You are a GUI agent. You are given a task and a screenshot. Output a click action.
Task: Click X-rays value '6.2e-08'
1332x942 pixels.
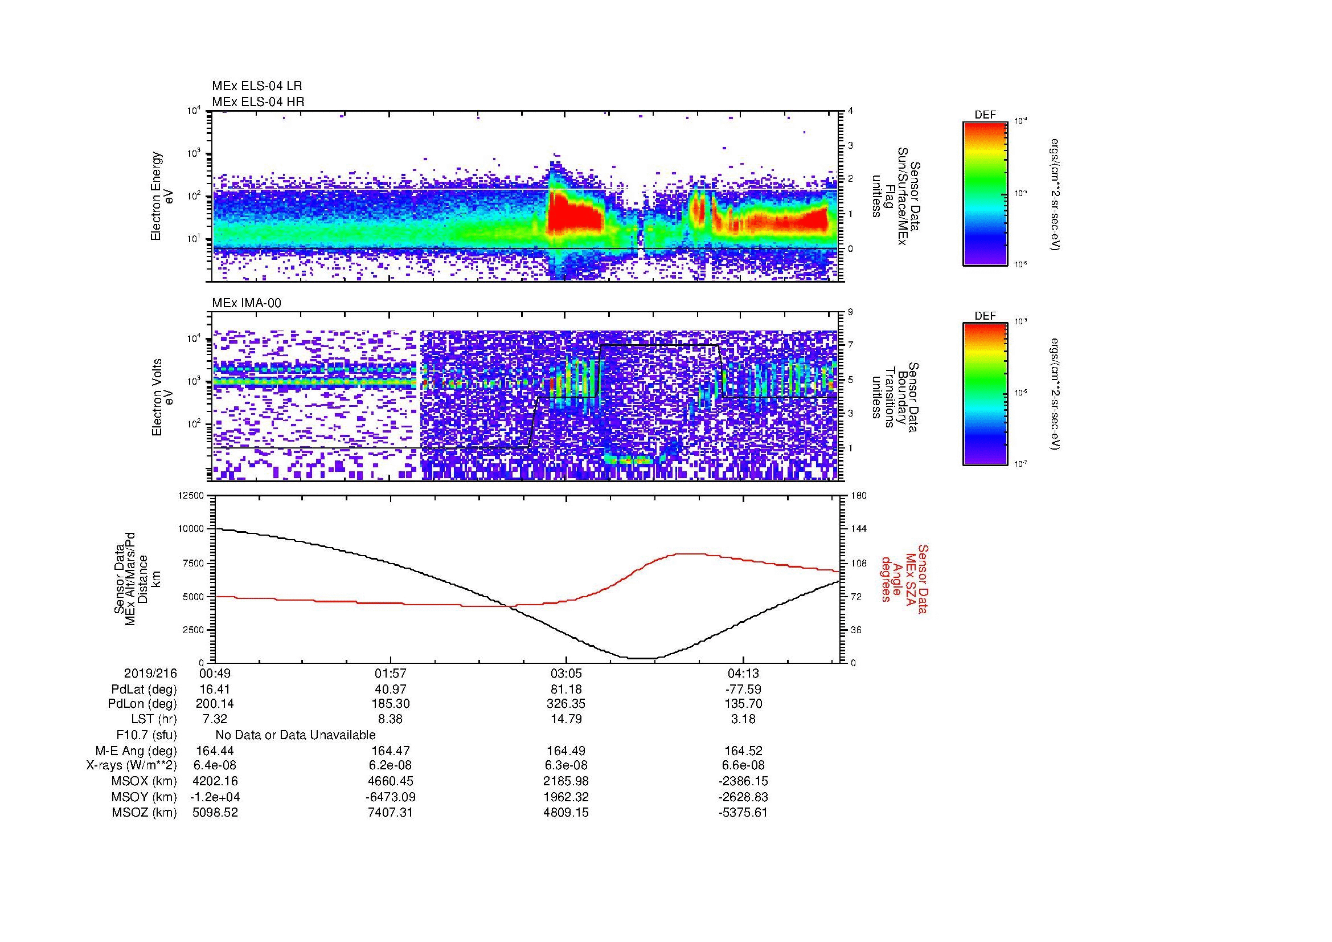[391, 766]
